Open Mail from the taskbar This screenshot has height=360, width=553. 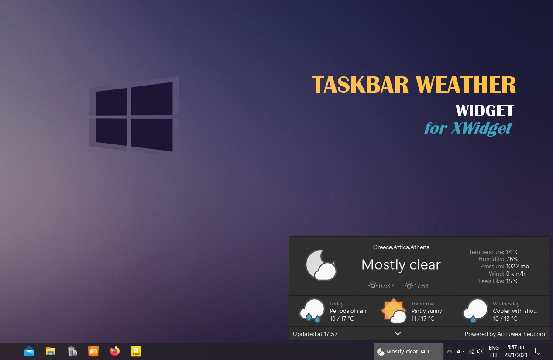coord(29,351)
